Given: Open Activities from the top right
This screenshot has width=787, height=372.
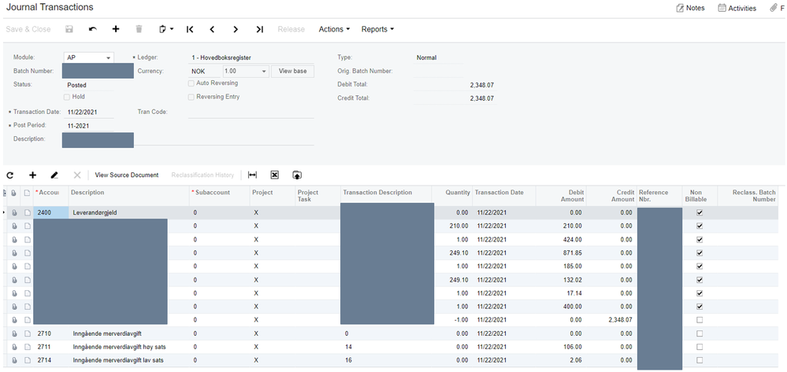Looking at the screenshot, I should pyautogui.click(x=737, y=8).
